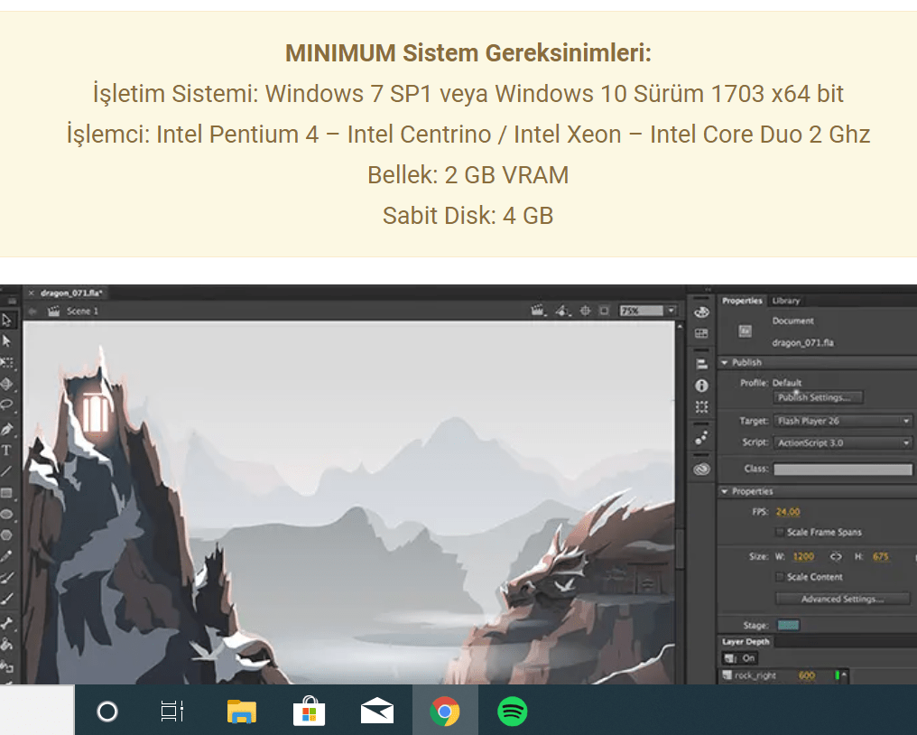Toggle the Layer Depth On button
The width and height of the screenshot is (917, 735).
pos(740,658)
